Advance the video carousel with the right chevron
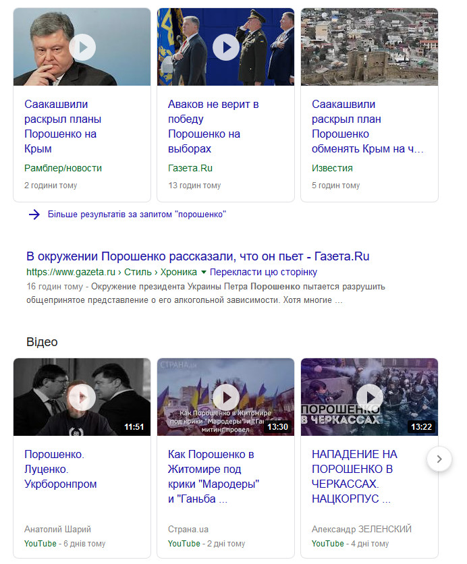467x564 pixels. 439,459
